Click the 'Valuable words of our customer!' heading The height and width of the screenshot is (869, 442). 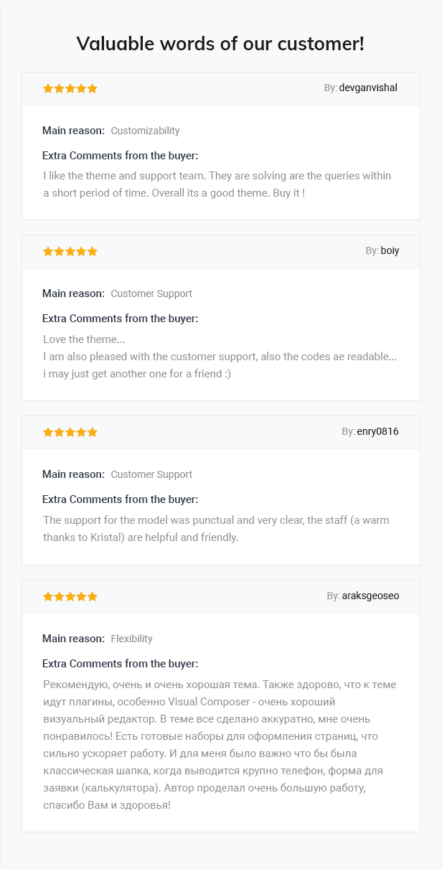[x=220, y=43]
